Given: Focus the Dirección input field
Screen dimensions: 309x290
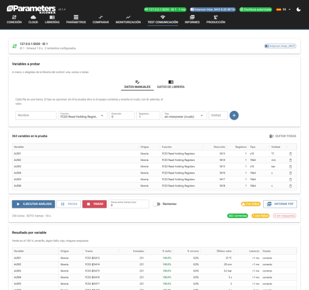Looking at the screenshot, I should click(122, 116).
